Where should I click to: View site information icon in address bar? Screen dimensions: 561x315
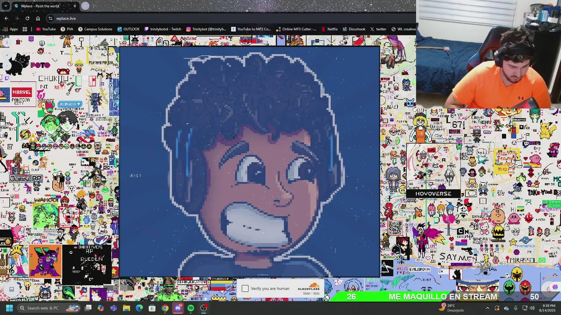50,18
